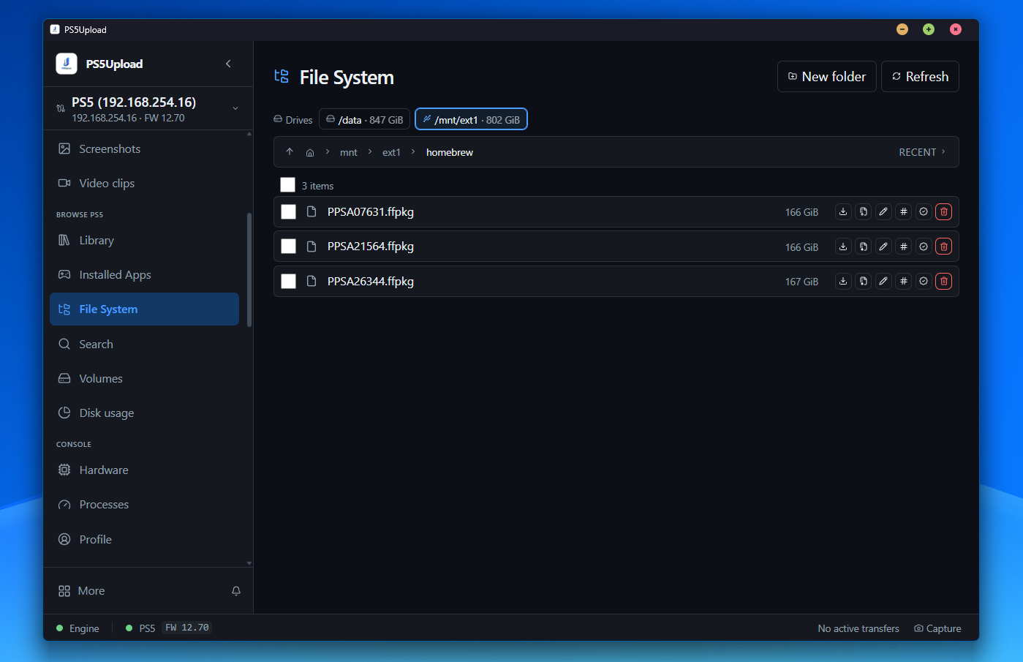The image size is (1023, 662).
Task: Show Disk usage
Action: pyautogui.click(x=145, y=413)
